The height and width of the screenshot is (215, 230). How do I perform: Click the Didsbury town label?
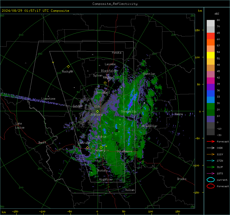click(97, 115)
